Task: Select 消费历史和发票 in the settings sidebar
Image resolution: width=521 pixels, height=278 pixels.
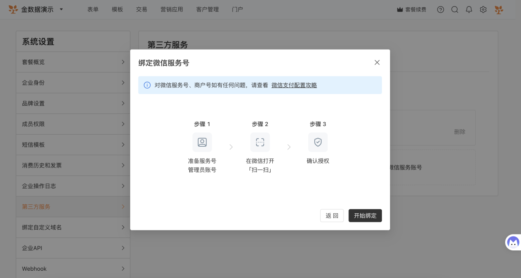Action: point(73,165)
